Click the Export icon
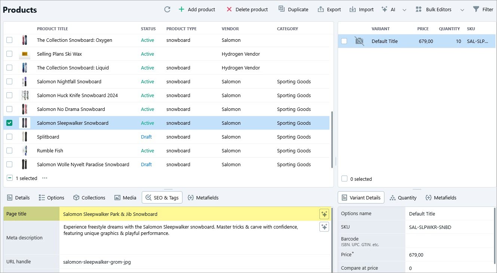Screen dimensions: 497x273 320,9
